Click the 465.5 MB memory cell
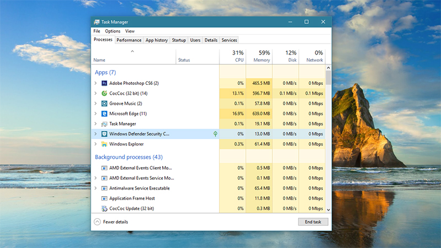Image resolution: width=441 pixels, height=248 pixels. [x=259, y=83]
